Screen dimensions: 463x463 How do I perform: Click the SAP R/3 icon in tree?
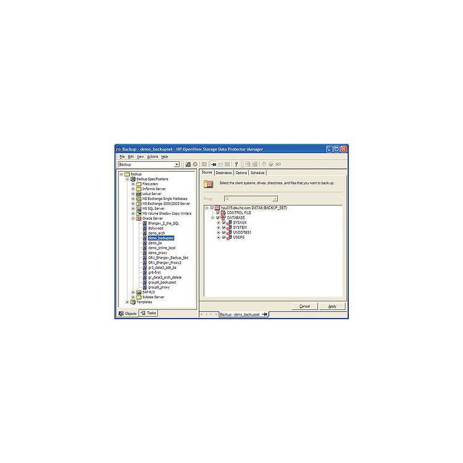pyautogui.click(x=139, y=293)
